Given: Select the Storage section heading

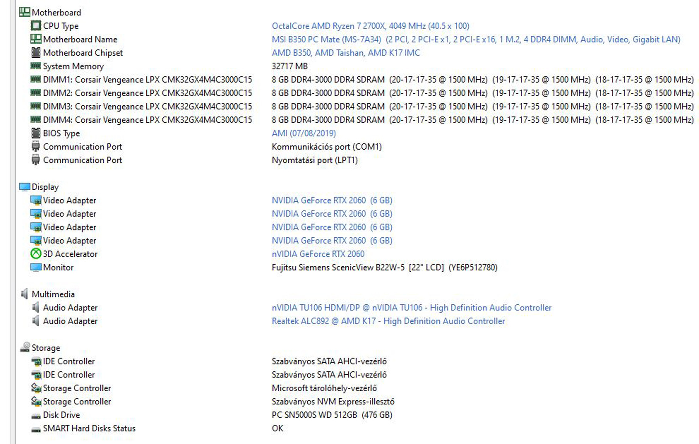Looking at the screenshot, I should pos(46,348).
